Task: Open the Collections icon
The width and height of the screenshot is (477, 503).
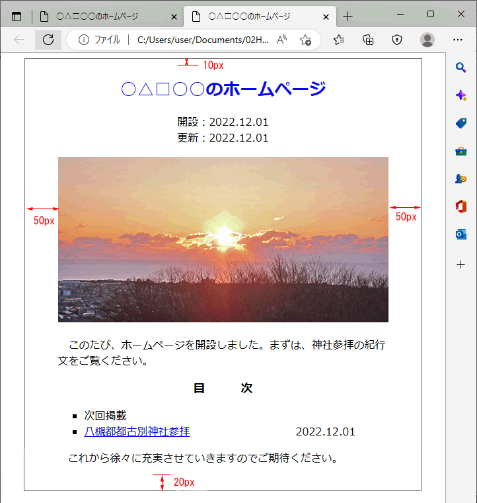Action: pos(368,40)
